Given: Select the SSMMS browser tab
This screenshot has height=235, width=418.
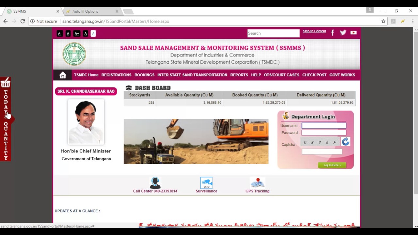Looking at the screenshot, I should [33, 11].
